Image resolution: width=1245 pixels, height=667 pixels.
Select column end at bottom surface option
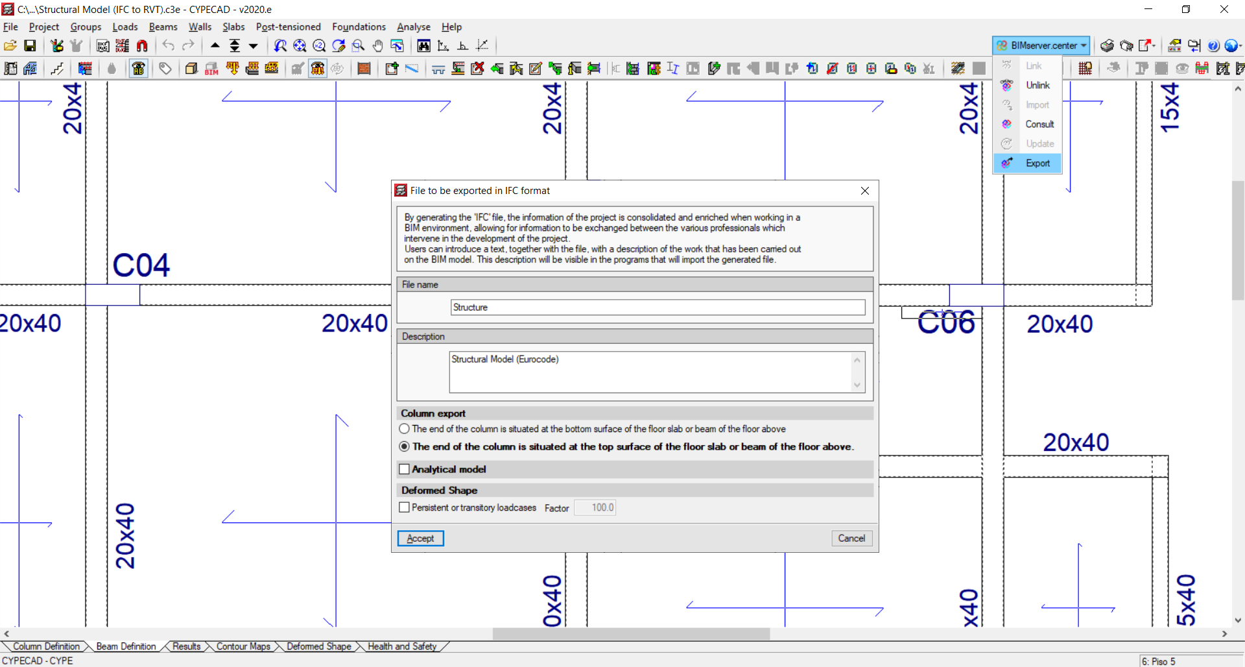(x=404, y=428)
